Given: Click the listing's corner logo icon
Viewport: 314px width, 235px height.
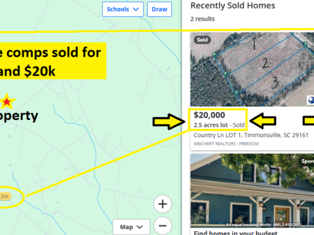Looking at the screenshot, I should click(x=311, y=100).
